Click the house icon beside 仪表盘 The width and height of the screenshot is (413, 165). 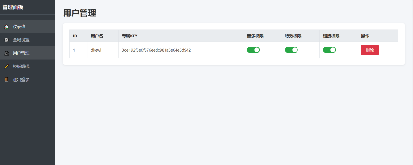coord(6,27)
